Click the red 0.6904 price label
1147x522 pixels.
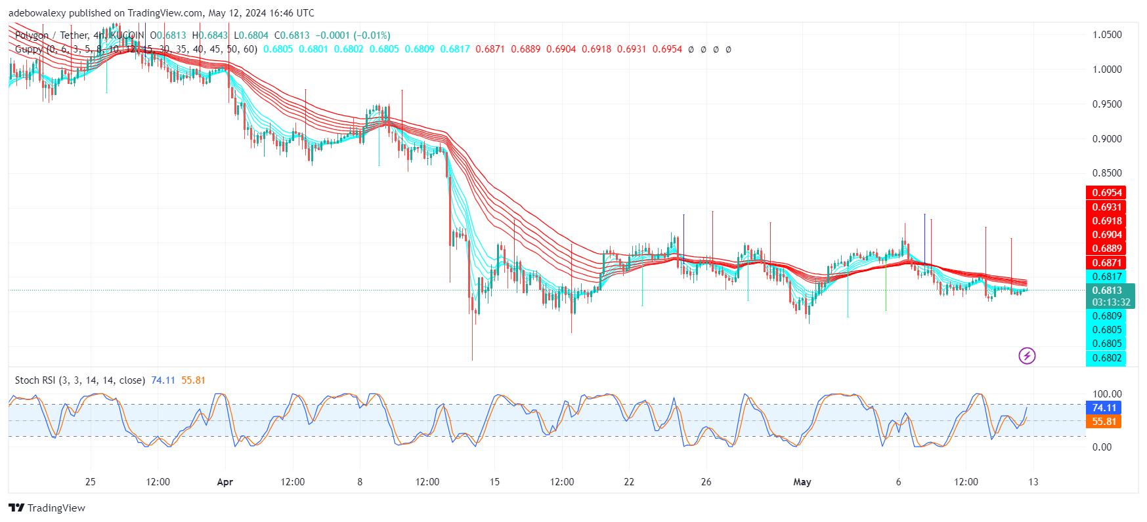pos(1106,235)
